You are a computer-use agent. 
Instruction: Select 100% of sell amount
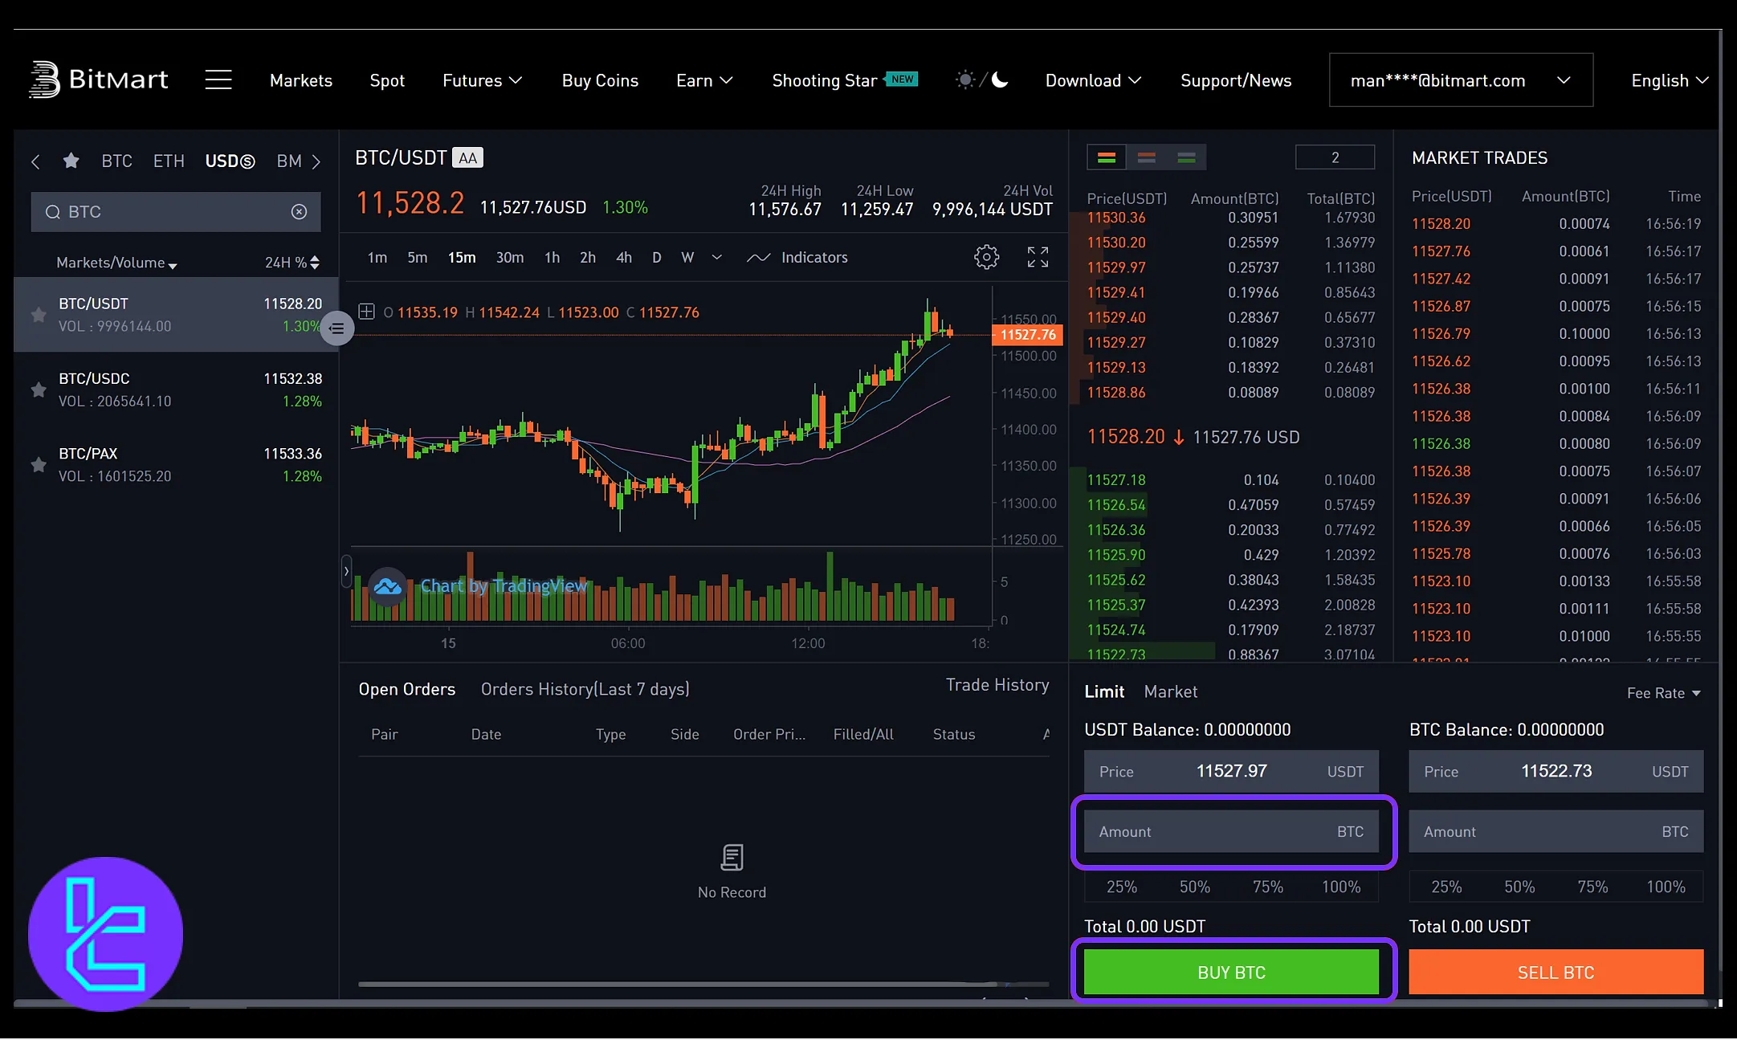click(1666, 887)
